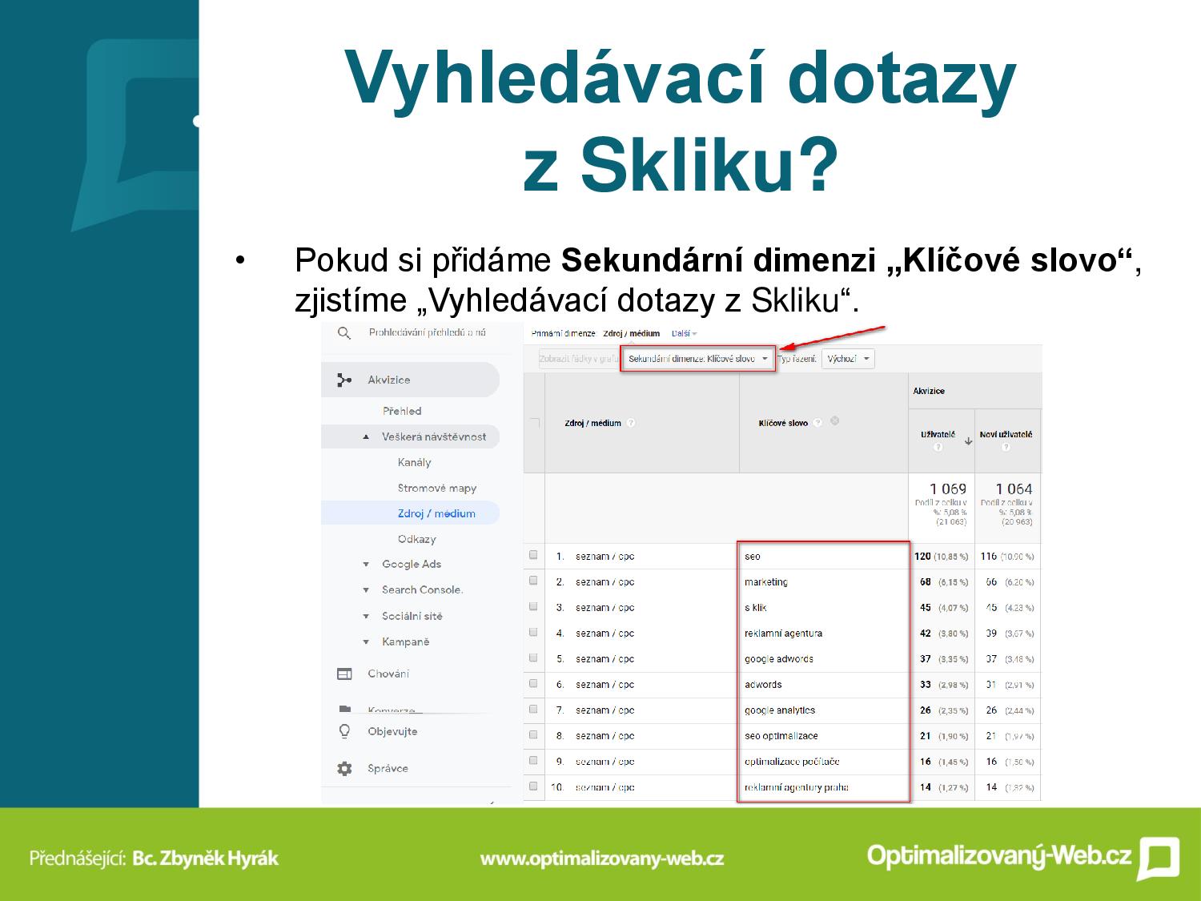Open the Sekundární dimenze: Klíčové slovo dropdown
Screen dimensions: 1201x901
click(698, 359)
